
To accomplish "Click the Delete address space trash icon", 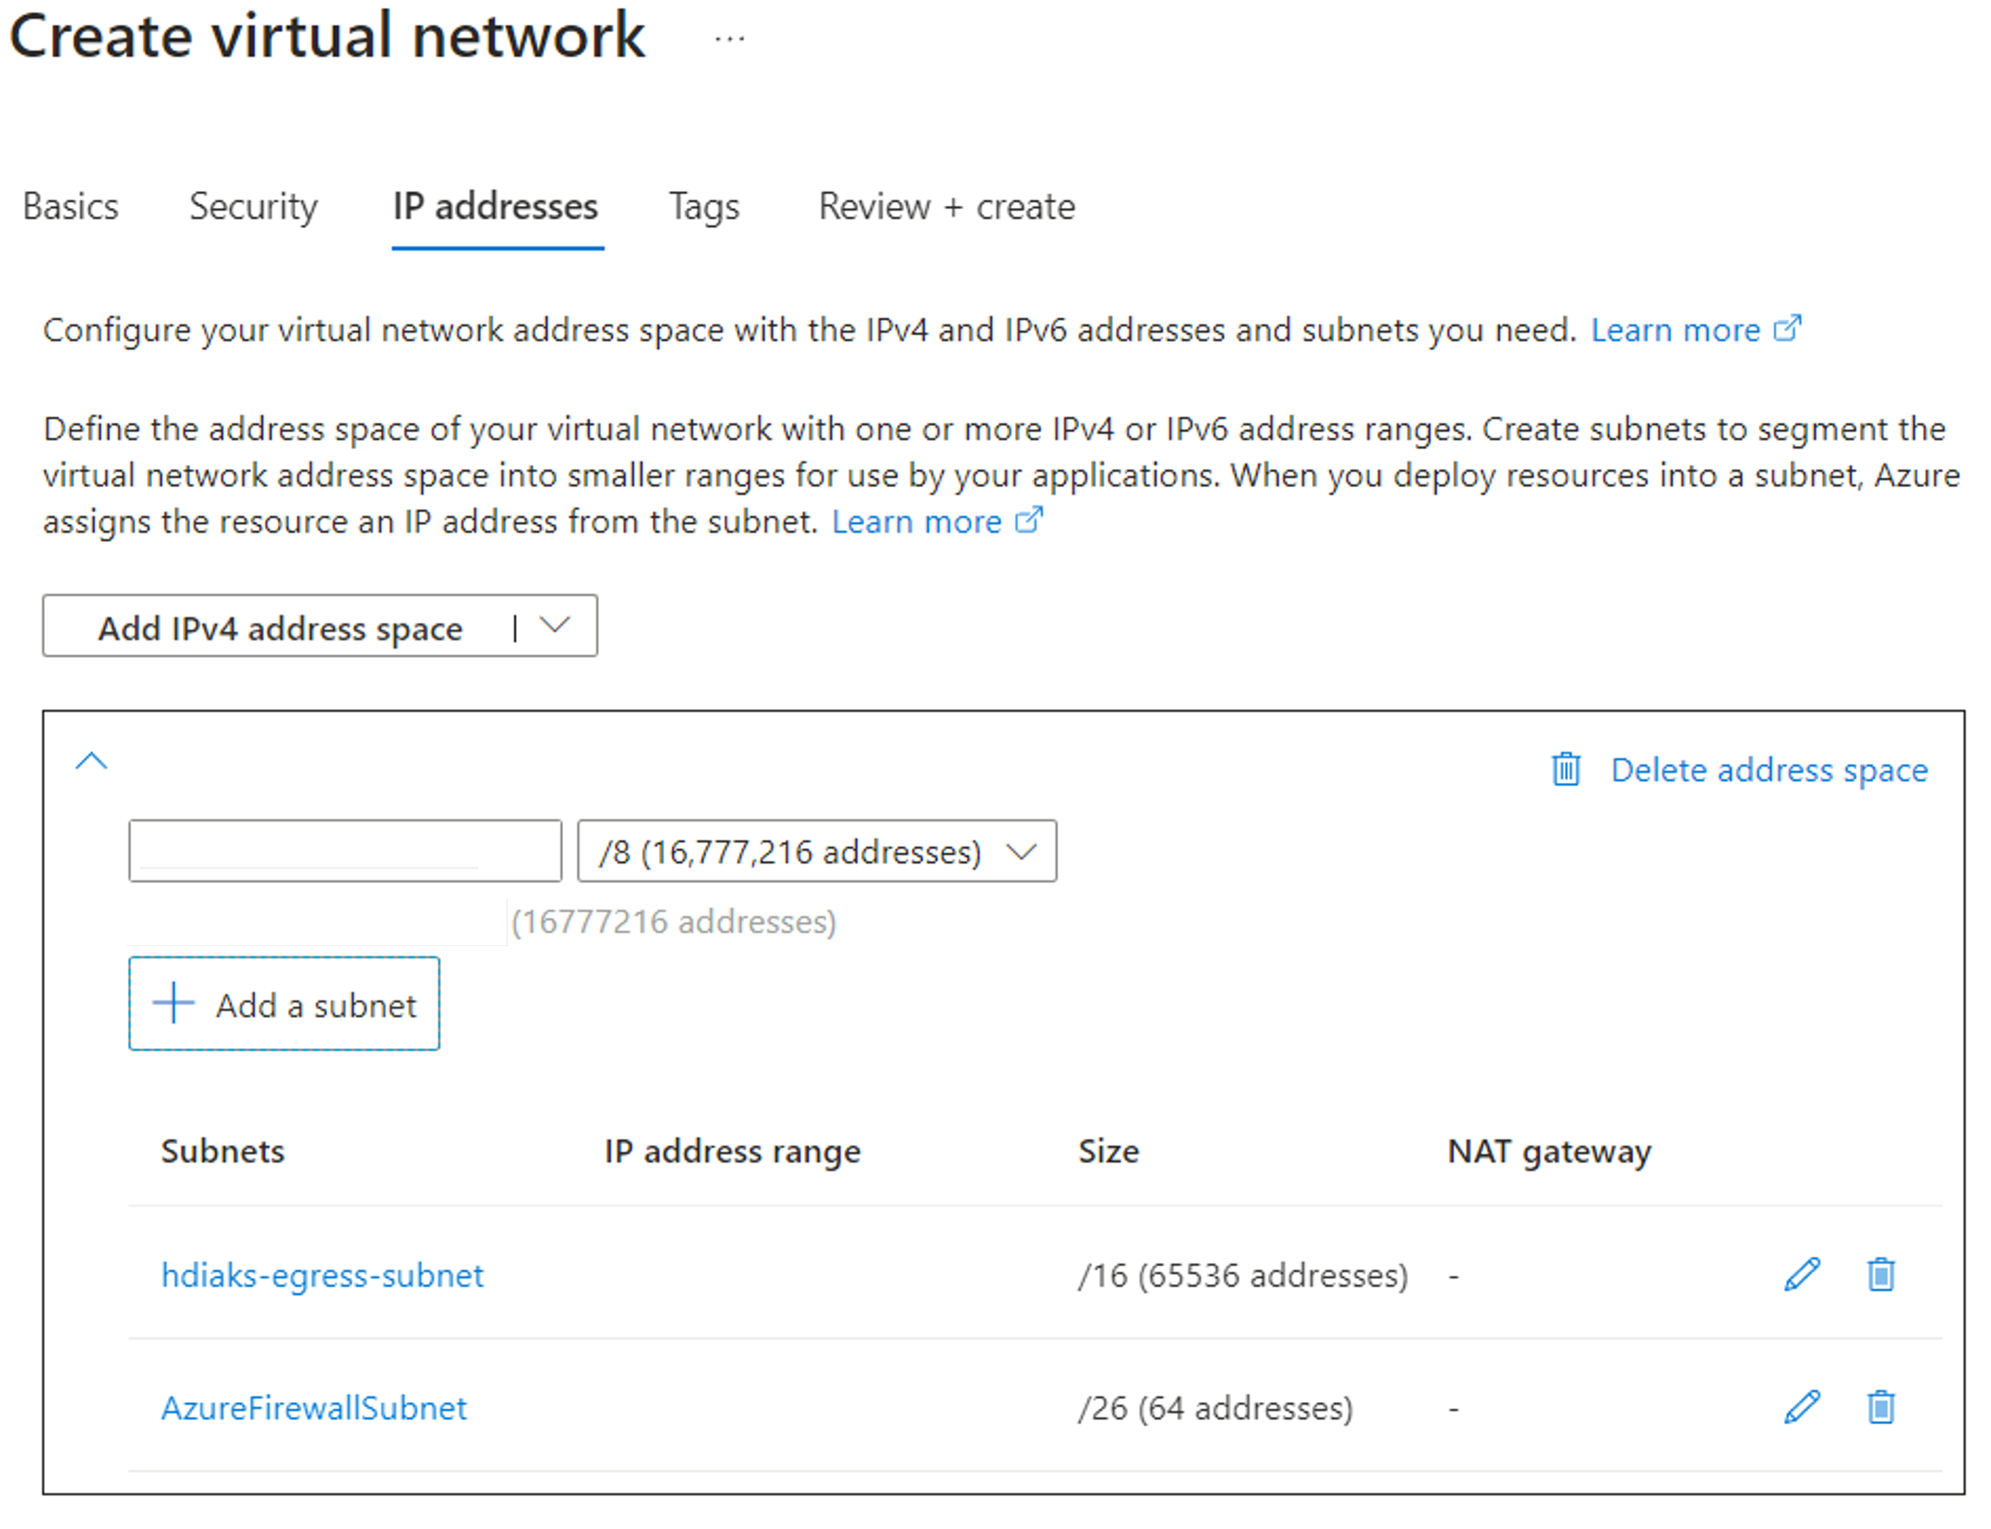I will 1565,769.
